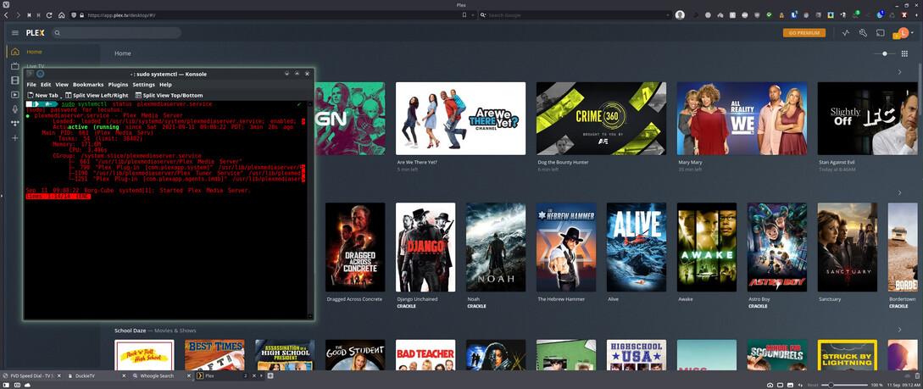Screen dimensions: 923x389
Task: Click the Plex search field
Action: click(x=115, y=33)
